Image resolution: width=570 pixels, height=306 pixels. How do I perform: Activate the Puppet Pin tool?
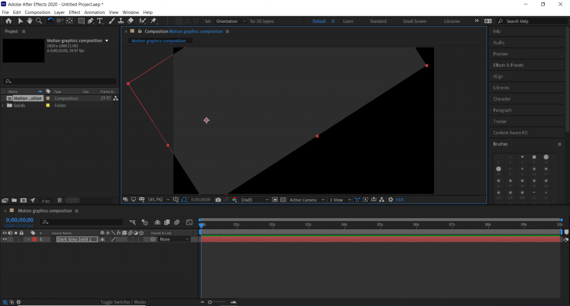pos(154,21)
